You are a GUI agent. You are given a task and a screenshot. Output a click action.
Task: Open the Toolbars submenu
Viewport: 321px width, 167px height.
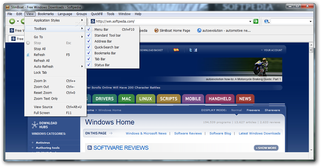[55, 29]
